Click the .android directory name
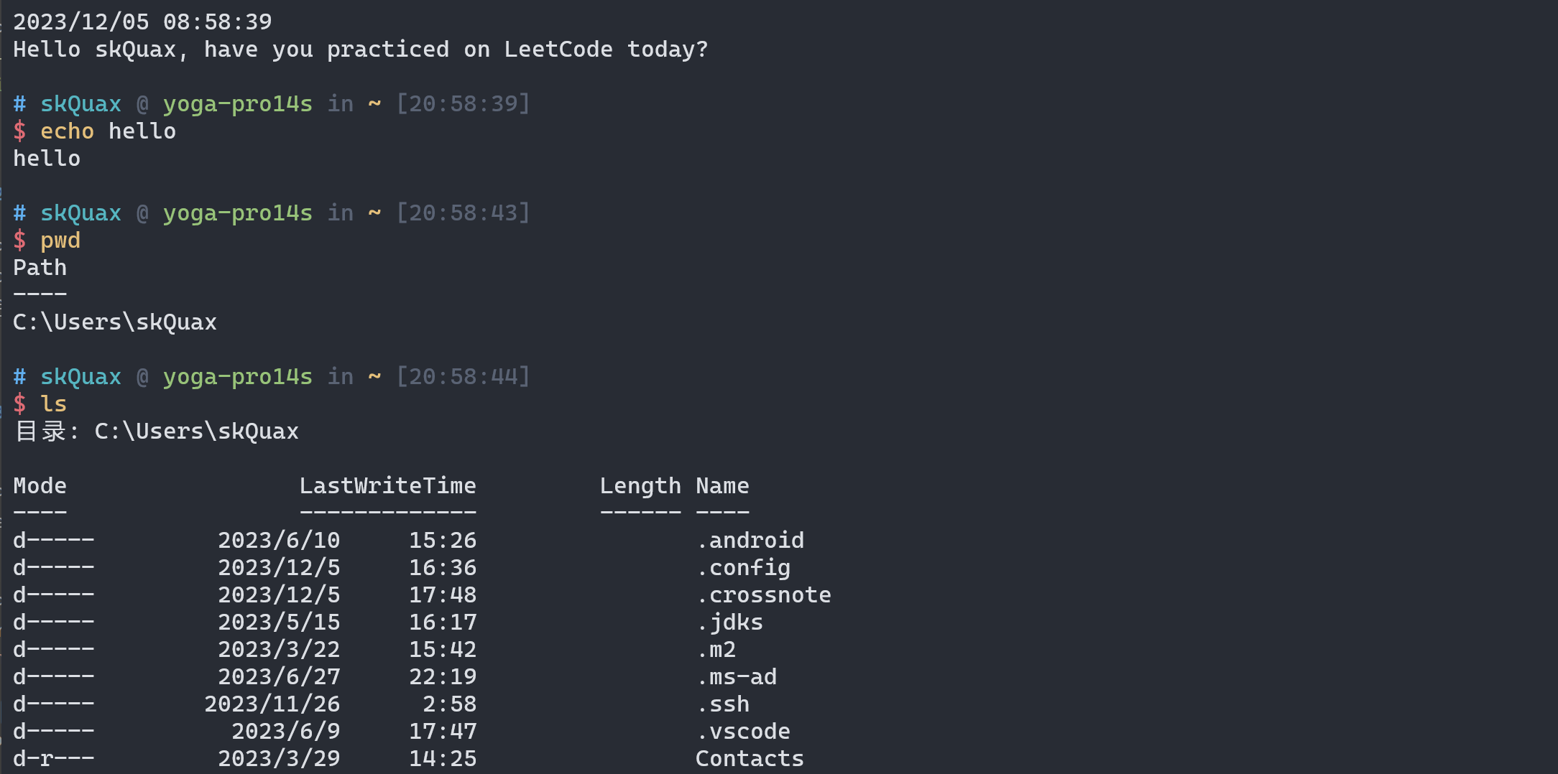Viewport: 1558px width, 774px height. point(750,540)
